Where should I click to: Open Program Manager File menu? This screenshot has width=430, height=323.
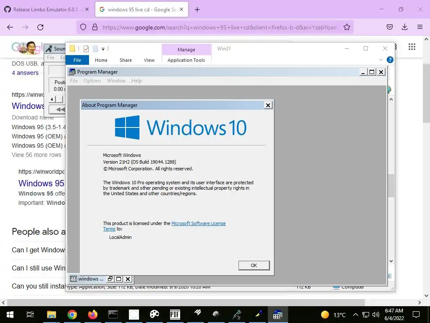(74, 81)
